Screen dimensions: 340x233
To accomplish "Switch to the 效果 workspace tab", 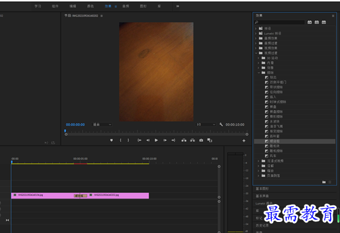I will (x=108, y=6).
